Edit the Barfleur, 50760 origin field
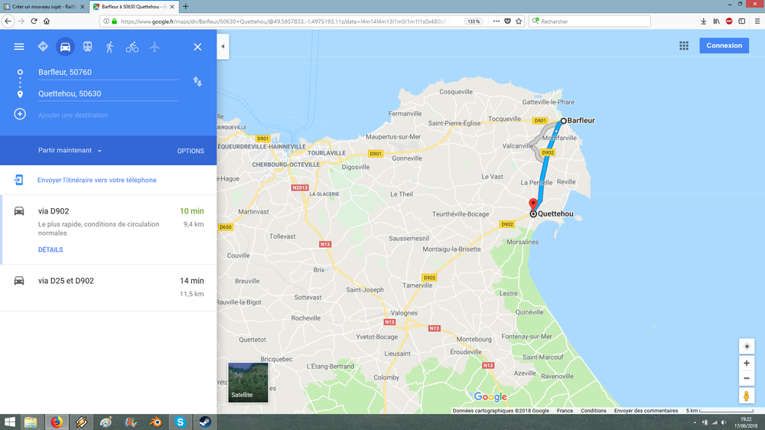The height and width of the screenshot is (430, 765). pyautogui.click(x=109, y=72)
